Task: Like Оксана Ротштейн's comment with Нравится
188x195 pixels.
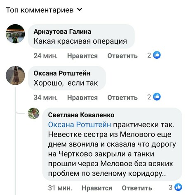Action: 82,97
